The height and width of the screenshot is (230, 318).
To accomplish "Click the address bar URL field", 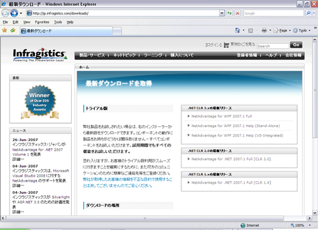I will (123, 13).
